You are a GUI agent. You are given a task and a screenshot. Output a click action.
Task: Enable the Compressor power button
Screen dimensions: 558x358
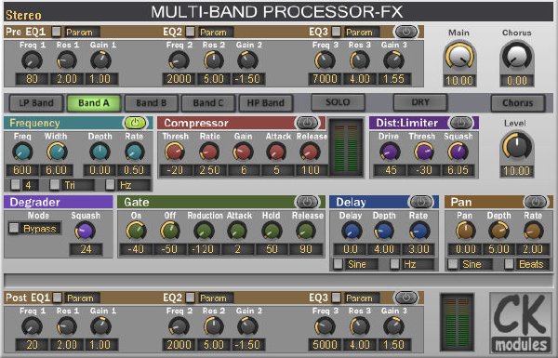(307, 123)
